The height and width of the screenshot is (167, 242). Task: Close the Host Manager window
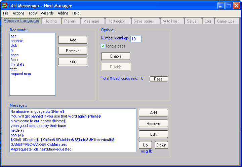[236, 6]
